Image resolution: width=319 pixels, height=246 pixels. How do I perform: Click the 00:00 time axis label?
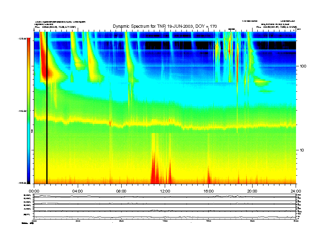tap(34, 191)
